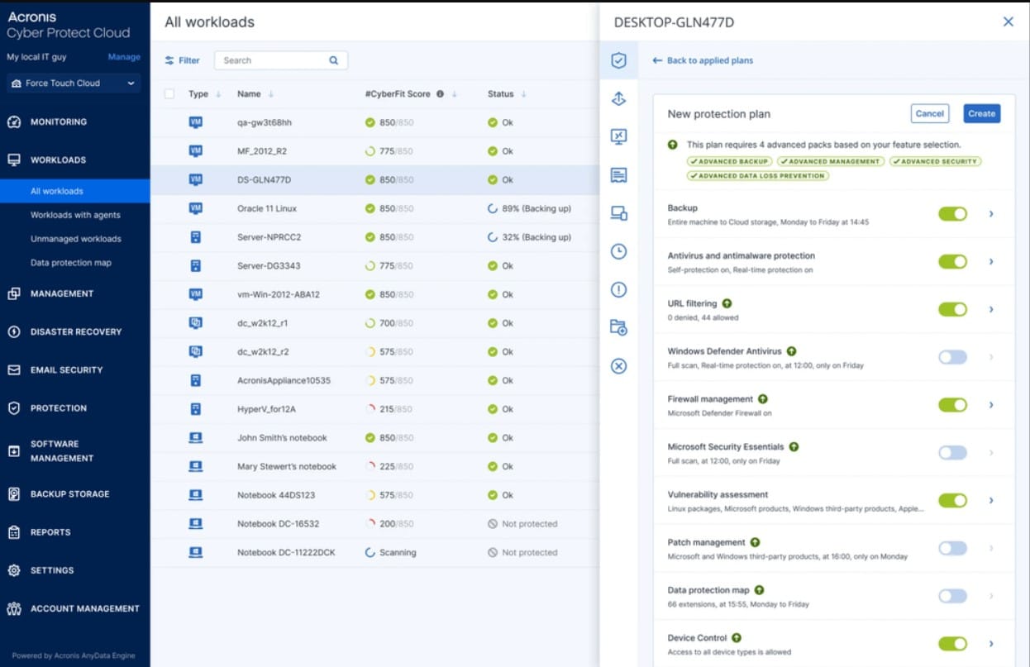Expand Firewall management settings chevron
The height and width of the screenshot is (667, 1030).
coord(991,405)
